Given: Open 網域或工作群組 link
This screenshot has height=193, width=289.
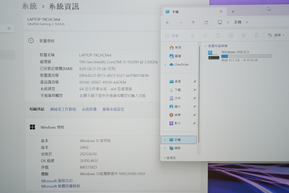Looking at the screenshot, I should point(63,109).
